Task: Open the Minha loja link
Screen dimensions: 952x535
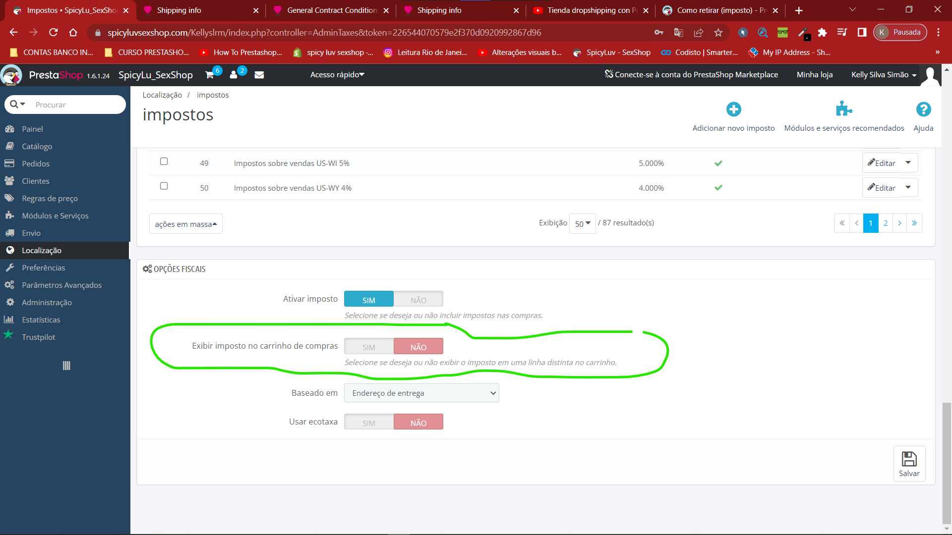Action: point(814,75)
